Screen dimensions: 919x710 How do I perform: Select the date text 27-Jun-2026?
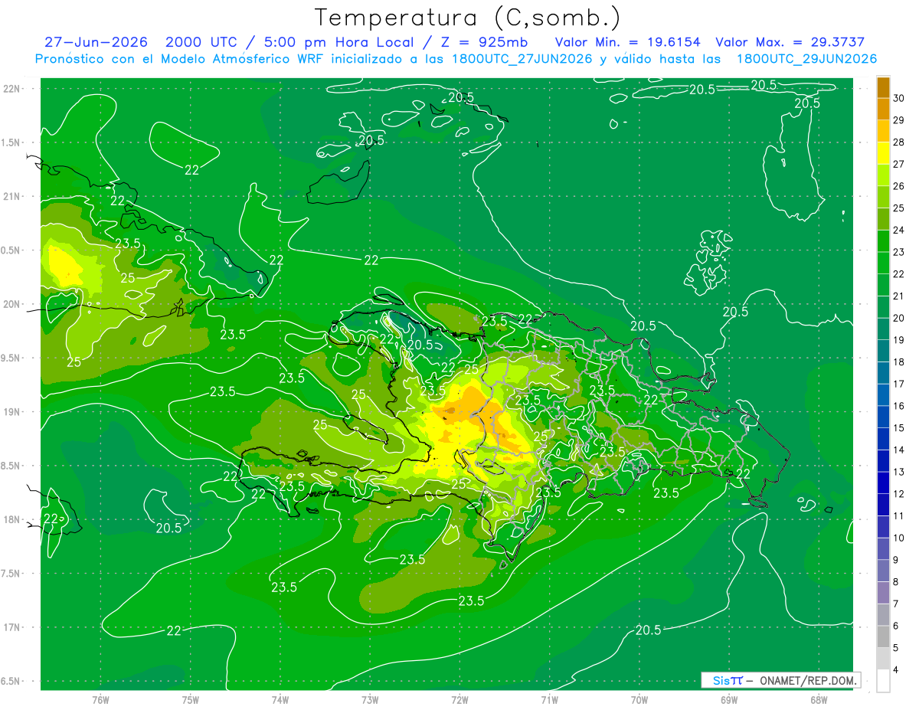point(96,42)
